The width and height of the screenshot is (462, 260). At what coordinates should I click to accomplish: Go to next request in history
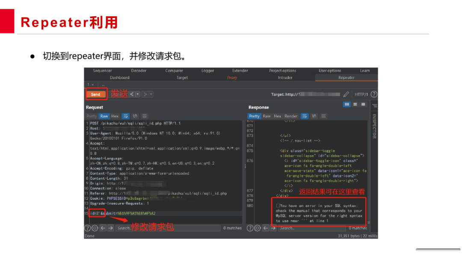pyautogui.click(x=145, y=94)
